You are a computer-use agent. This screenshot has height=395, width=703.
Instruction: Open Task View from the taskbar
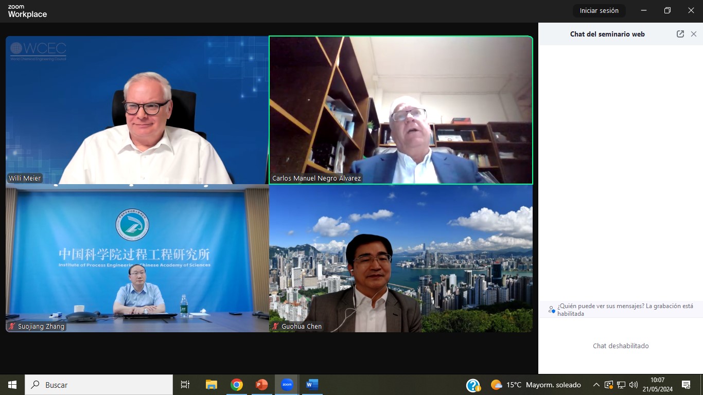(185, 385)
